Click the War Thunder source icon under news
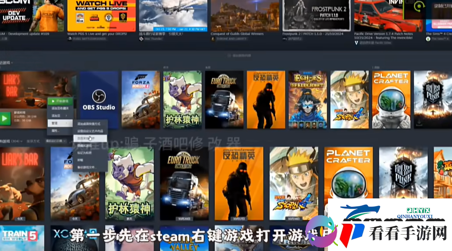Screen dimensions: 452x251 click(x=141, y=39)
